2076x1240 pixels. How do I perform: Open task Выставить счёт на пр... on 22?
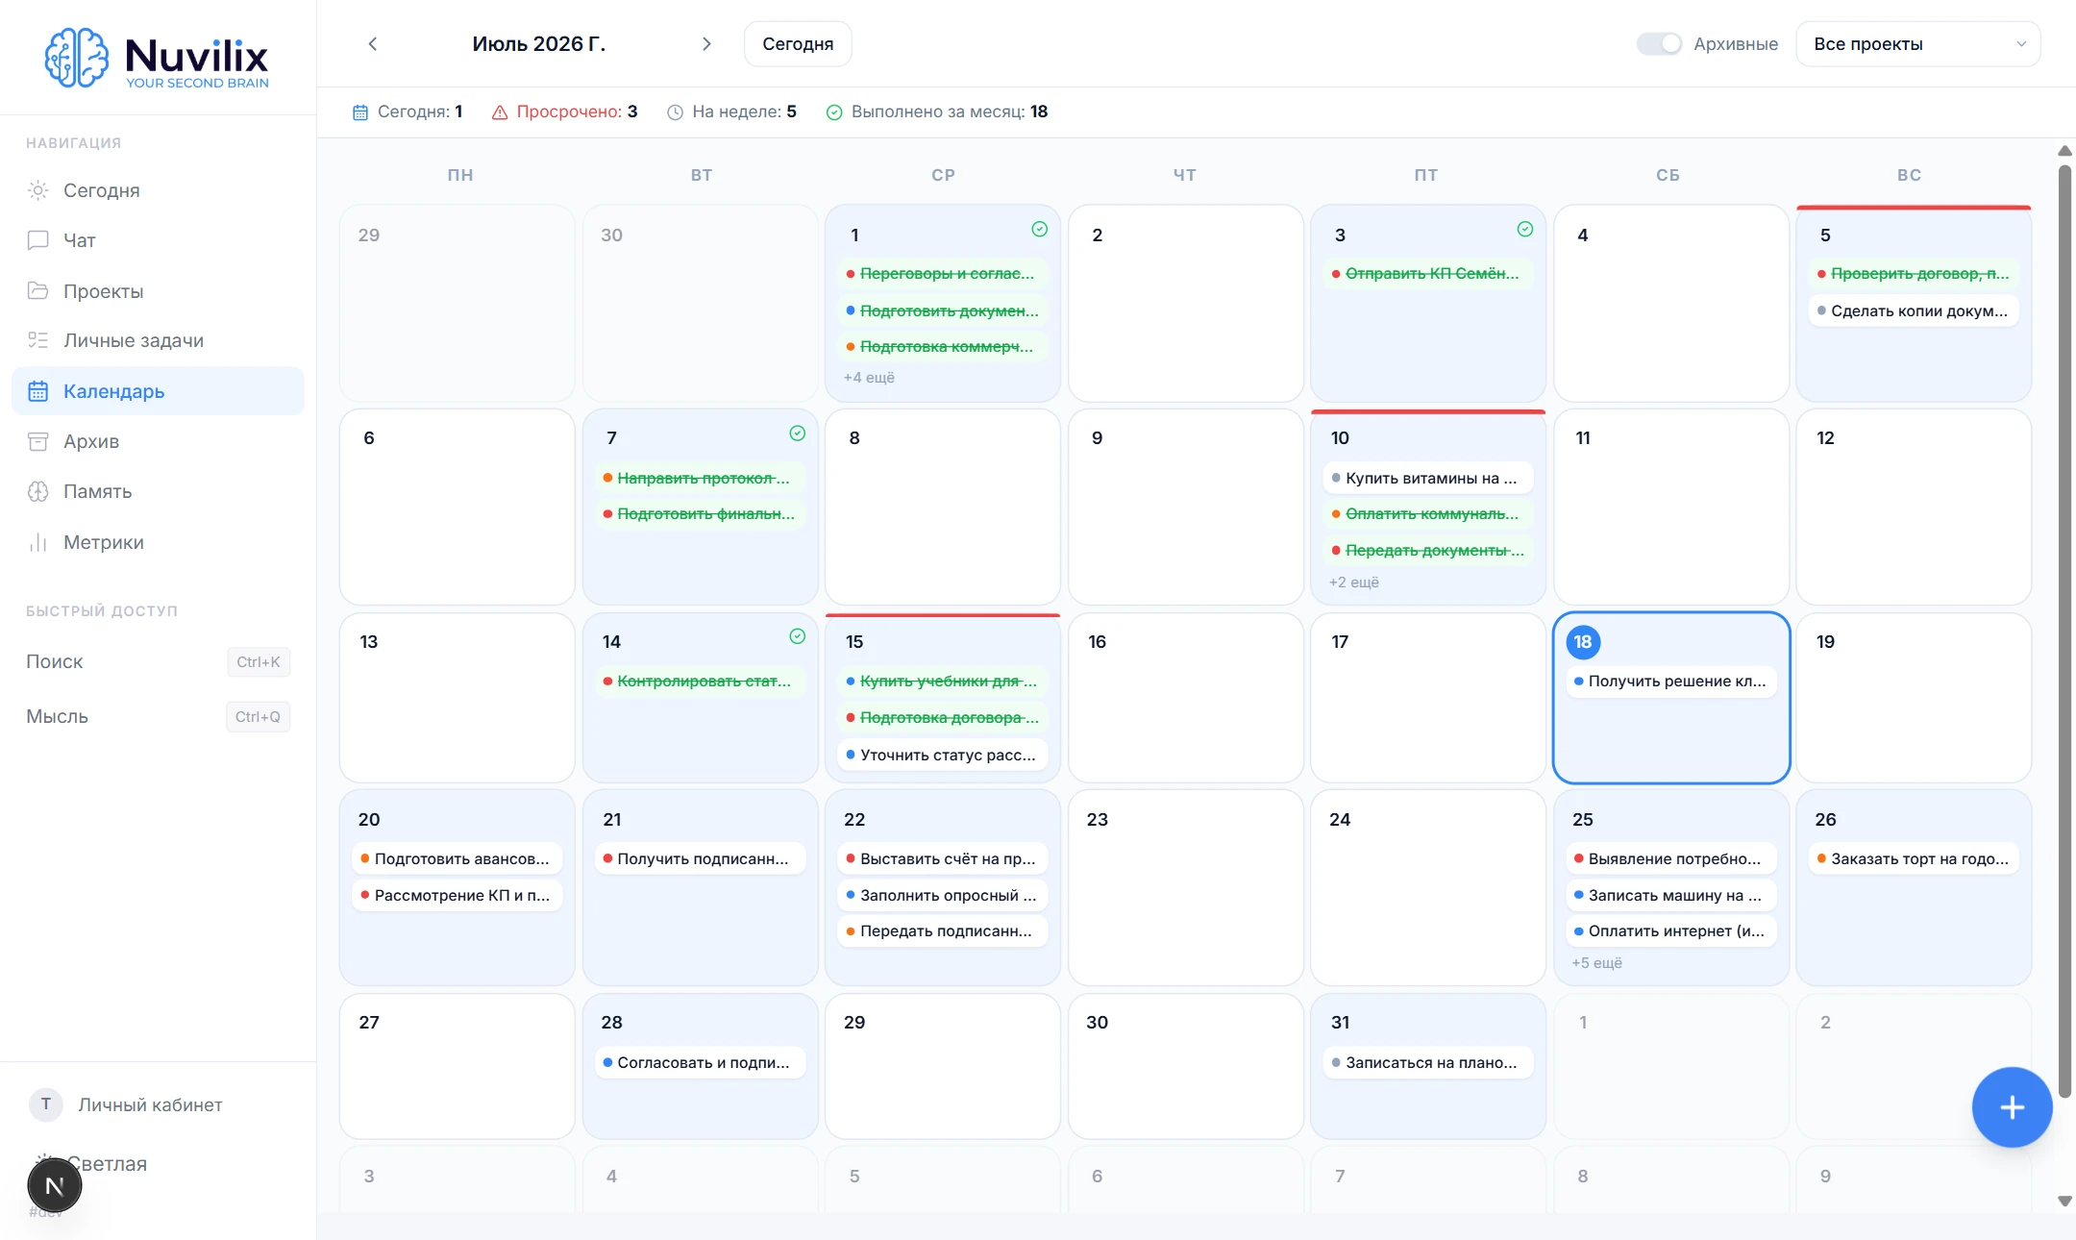[x=943, y=858]
